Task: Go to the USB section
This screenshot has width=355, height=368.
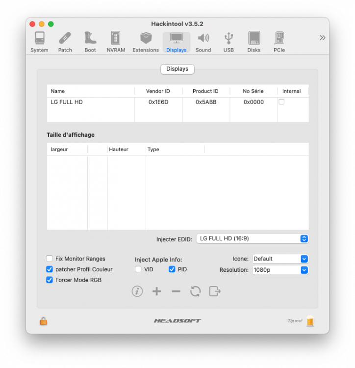Action: [x=228, y=42]
